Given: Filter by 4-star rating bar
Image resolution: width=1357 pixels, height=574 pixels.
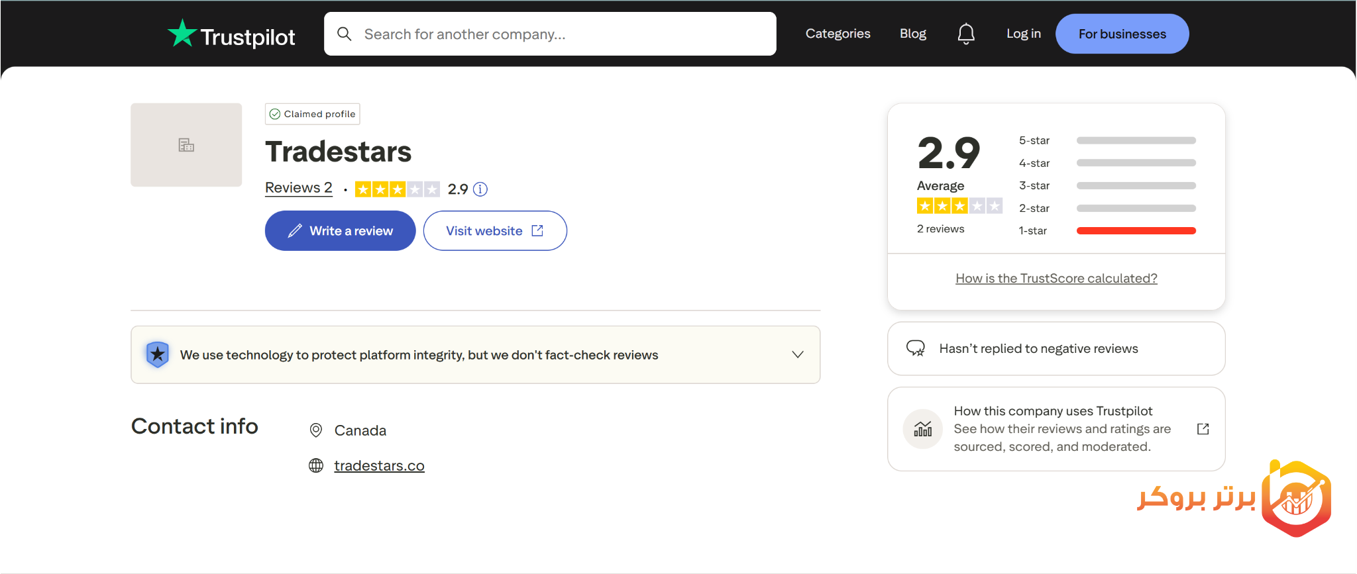Looking at the screenshot, I should [x=1136, y=163].
